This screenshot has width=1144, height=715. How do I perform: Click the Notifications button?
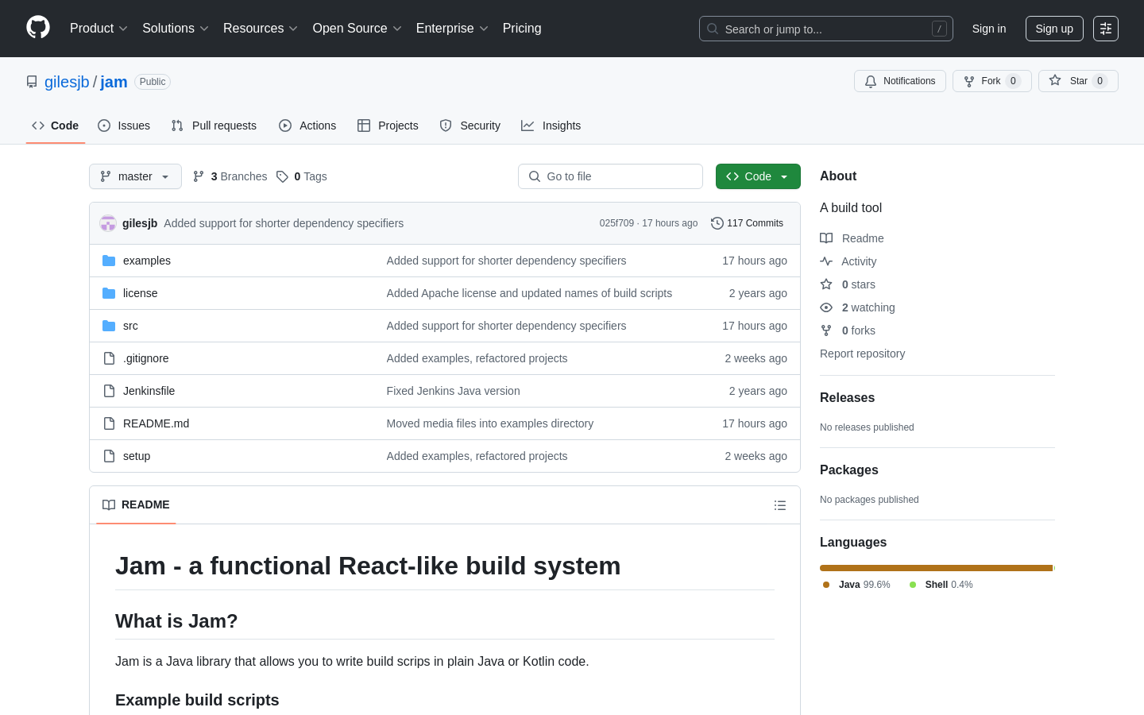pos(900,81)
